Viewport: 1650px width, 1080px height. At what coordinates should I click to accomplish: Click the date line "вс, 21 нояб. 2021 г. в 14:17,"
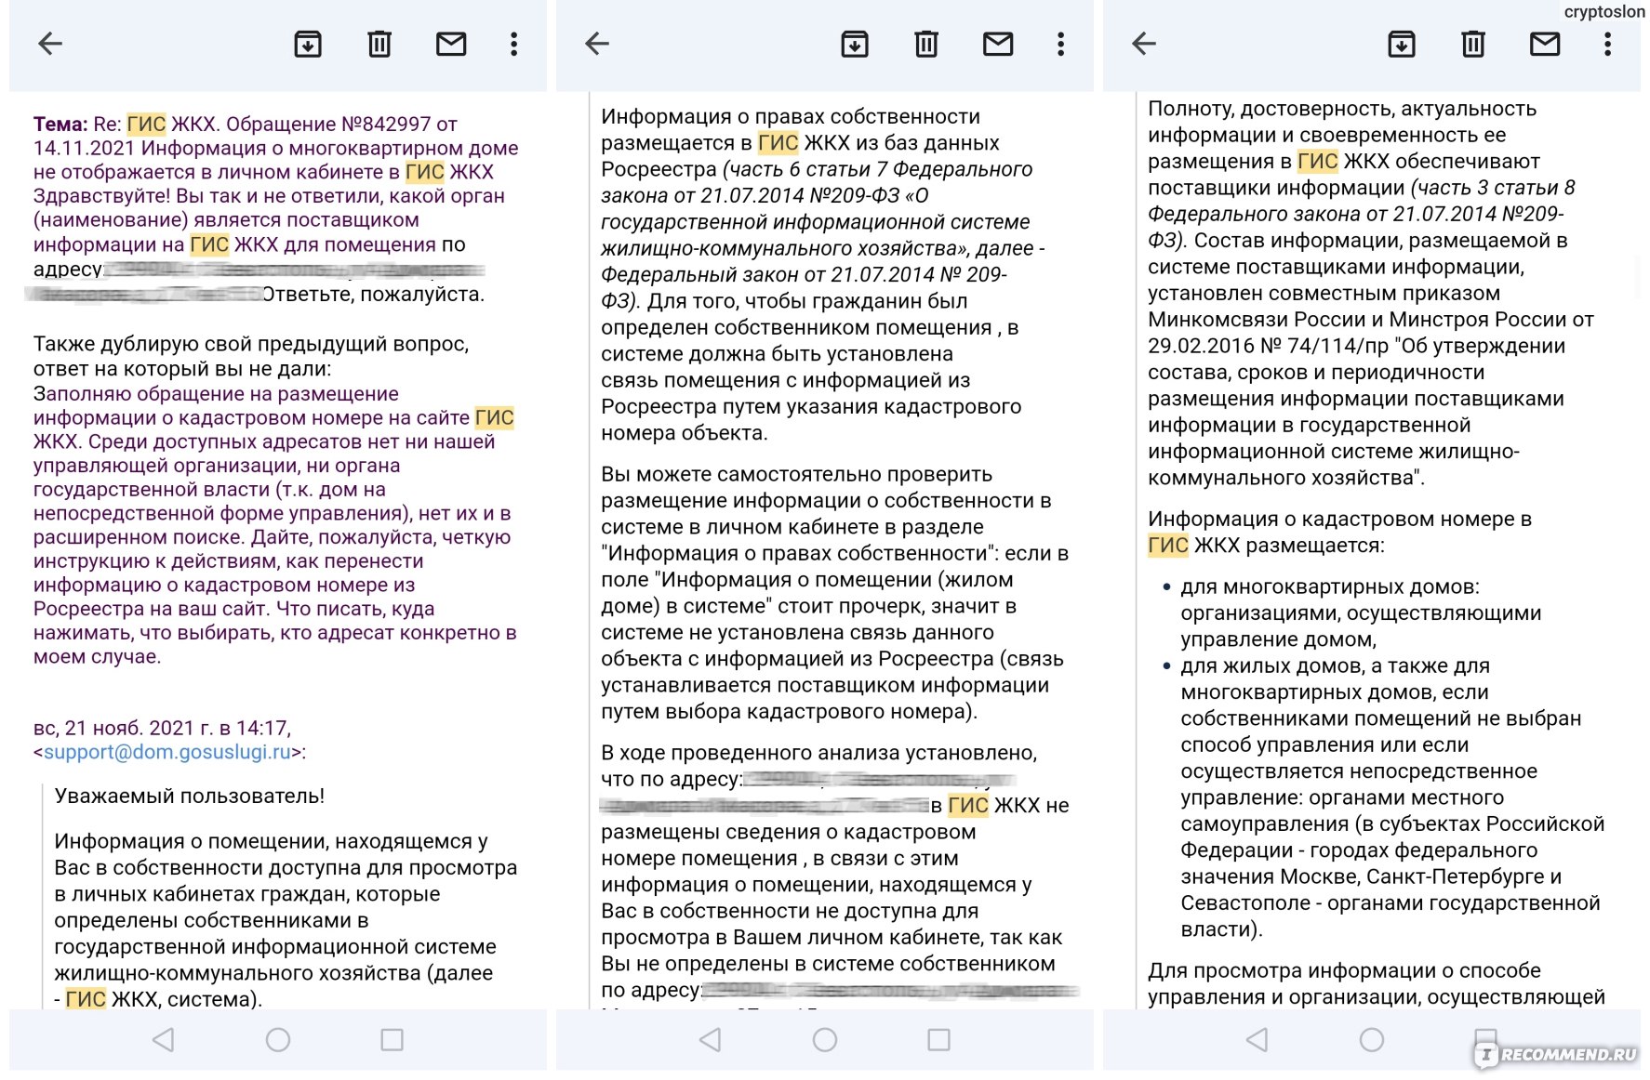click(x=162, y=728)
